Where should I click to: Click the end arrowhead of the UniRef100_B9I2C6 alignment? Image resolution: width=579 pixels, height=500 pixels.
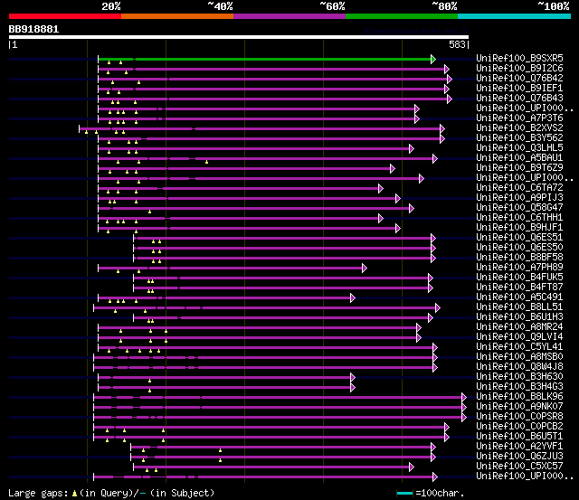pyautogui.click(x=447, y=69)
